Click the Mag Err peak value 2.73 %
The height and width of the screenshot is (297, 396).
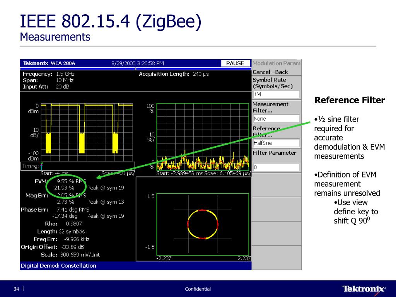(65, 202)
